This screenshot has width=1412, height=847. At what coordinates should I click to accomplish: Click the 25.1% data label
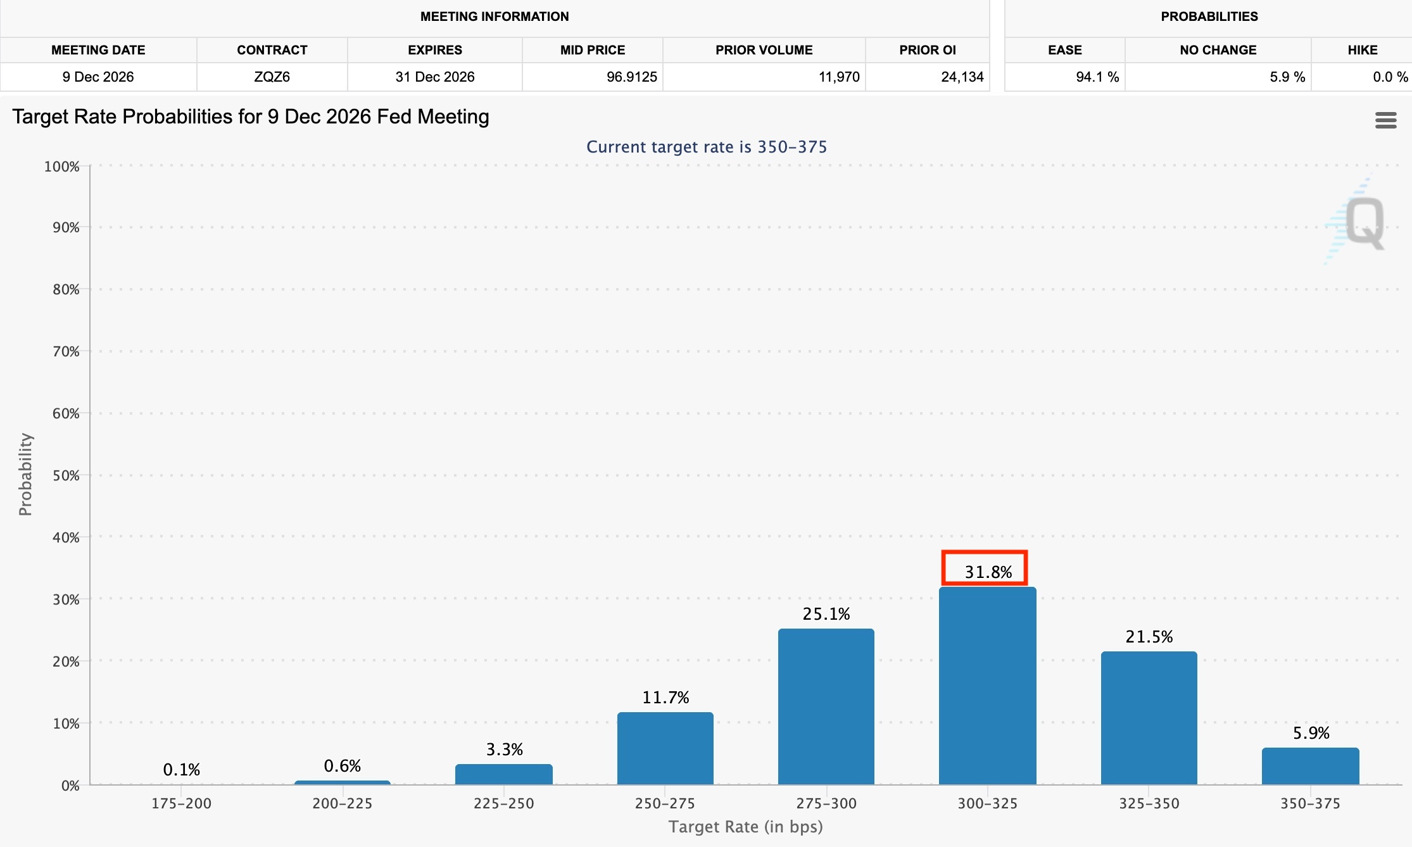[x=826, y=613]
